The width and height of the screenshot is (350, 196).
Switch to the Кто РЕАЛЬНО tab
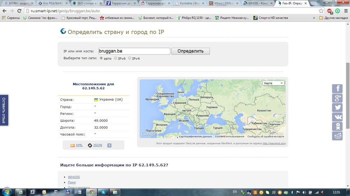pyautogui.click(x=53, y=3)
